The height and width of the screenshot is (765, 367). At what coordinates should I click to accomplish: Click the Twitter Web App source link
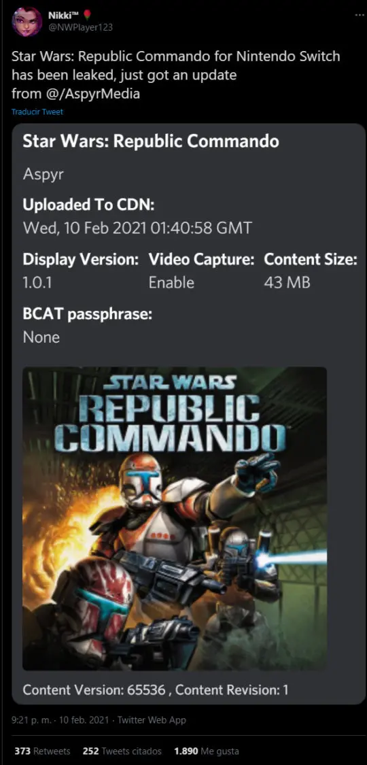pos(152,719)
